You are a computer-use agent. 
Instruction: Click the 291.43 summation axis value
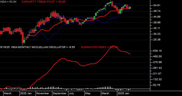coord(158,68)
